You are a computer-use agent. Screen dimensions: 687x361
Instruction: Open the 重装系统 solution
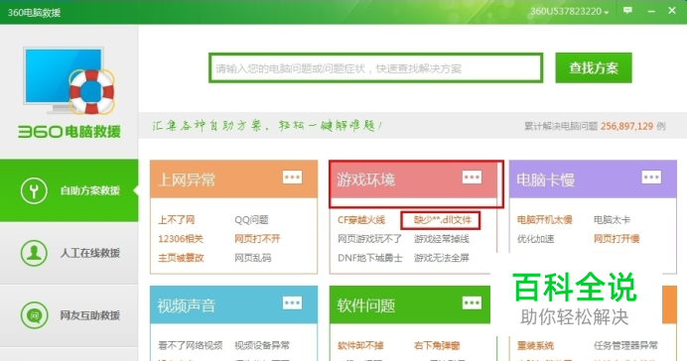click(x=535, y=345)
